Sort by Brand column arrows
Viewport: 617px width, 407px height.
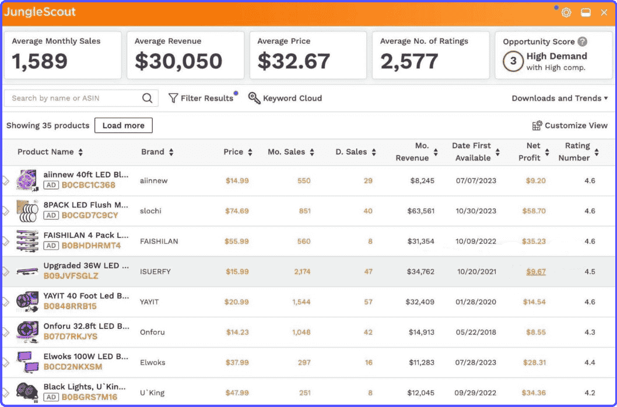(x=171, y=152)
